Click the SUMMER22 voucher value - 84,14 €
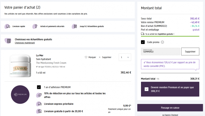 coord(195,26)
